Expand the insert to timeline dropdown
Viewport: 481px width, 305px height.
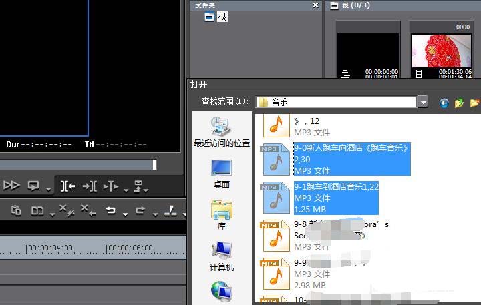[126, 190]
